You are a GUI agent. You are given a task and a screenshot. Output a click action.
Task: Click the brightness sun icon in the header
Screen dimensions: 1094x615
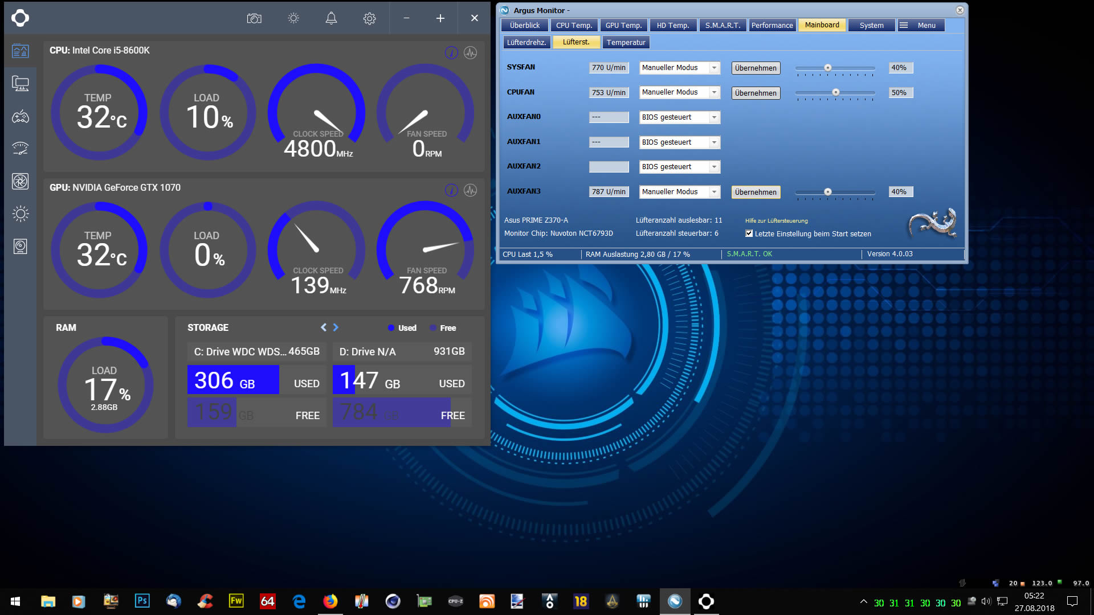click(x=293, y=18)
